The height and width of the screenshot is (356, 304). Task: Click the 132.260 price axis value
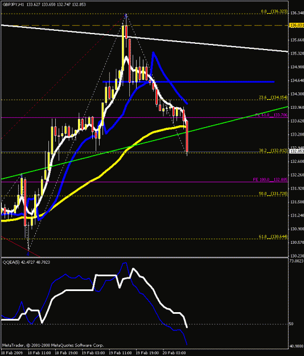point(297,175)
